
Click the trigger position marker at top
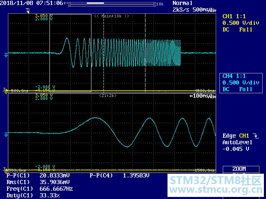tap(27, 10)
